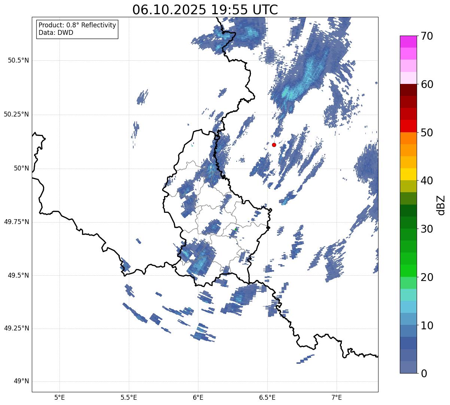Click the latitude label "49°N"
This screenshot has width=450, height=405.
click(x=21, y=381)
